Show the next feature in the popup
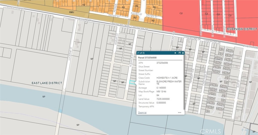The height and width of the screenshot is (135, 258). click(x=175, y=53)
